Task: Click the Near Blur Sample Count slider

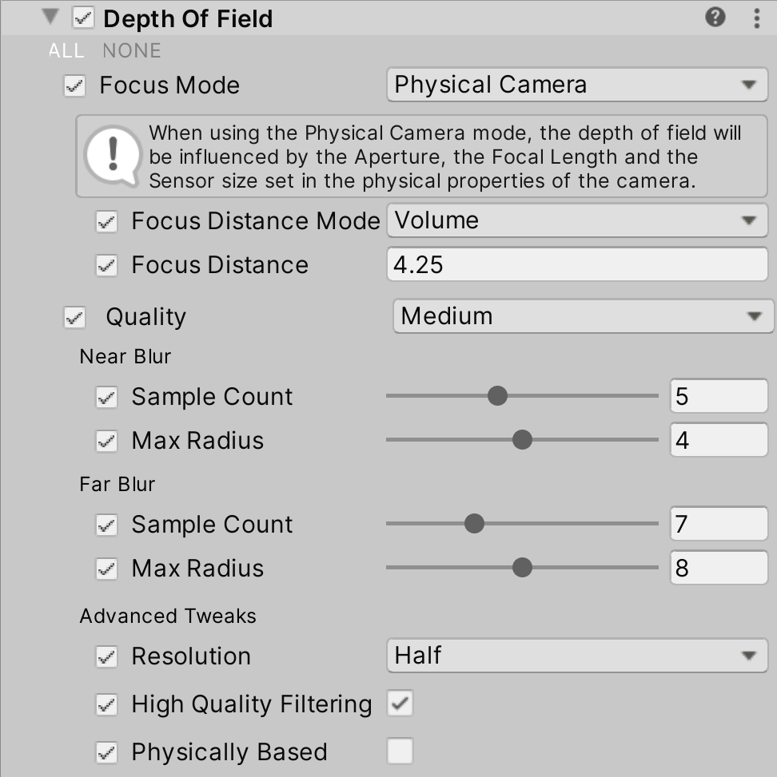Action: coord(521,396)
